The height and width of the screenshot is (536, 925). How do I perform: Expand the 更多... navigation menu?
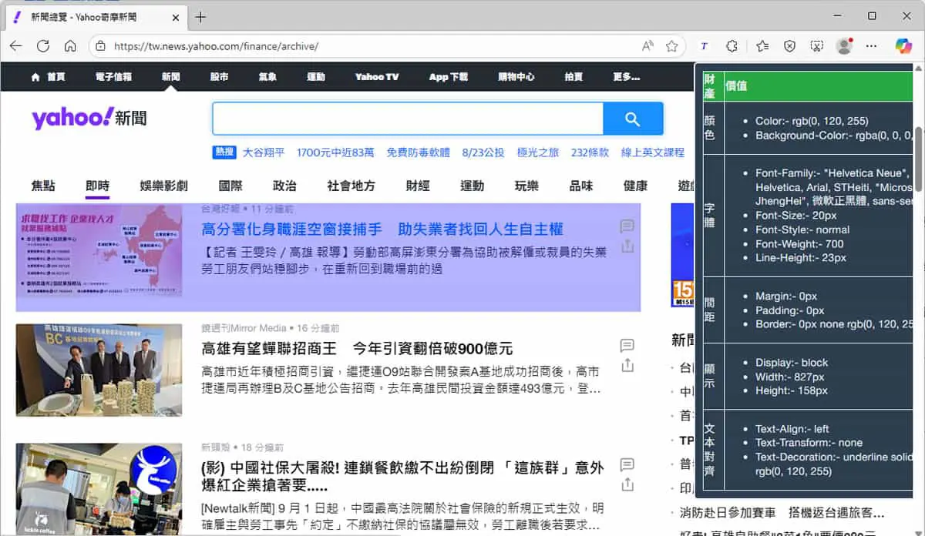click(x=626, y=77)
